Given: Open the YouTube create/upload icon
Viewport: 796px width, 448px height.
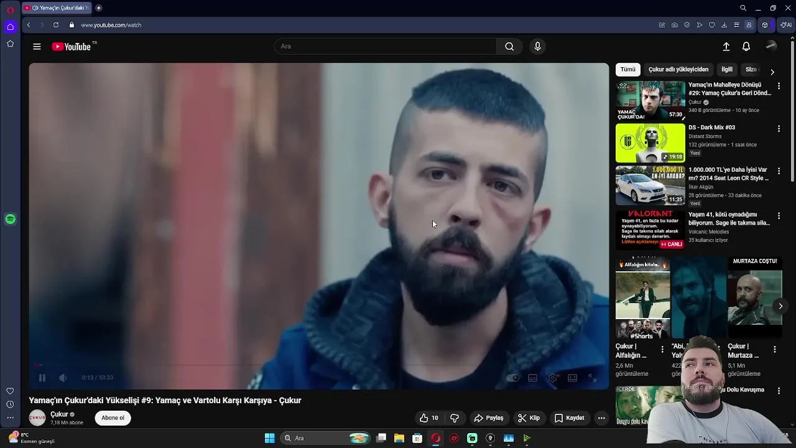Looking at the screenshot, I should tap(726, 47).
